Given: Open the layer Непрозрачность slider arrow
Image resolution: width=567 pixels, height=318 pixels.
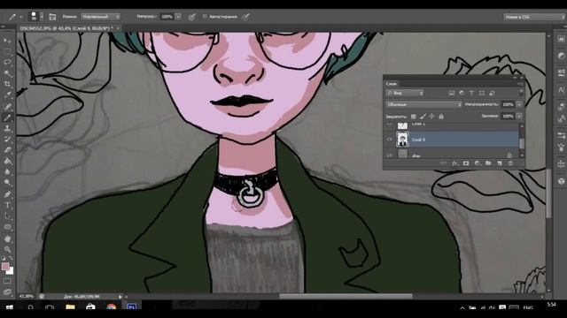Looking at the screenshot, I should [519, 104].
